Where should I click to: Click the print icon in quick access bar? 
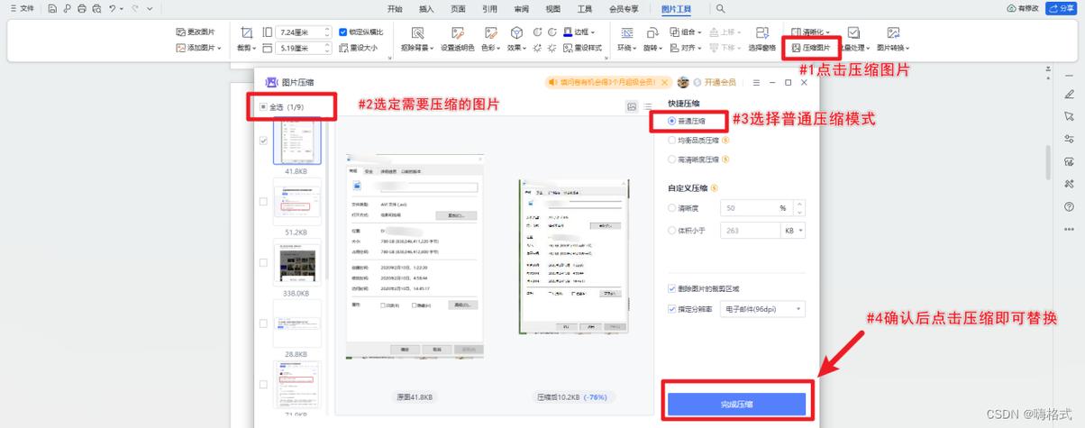click(82, 8)
